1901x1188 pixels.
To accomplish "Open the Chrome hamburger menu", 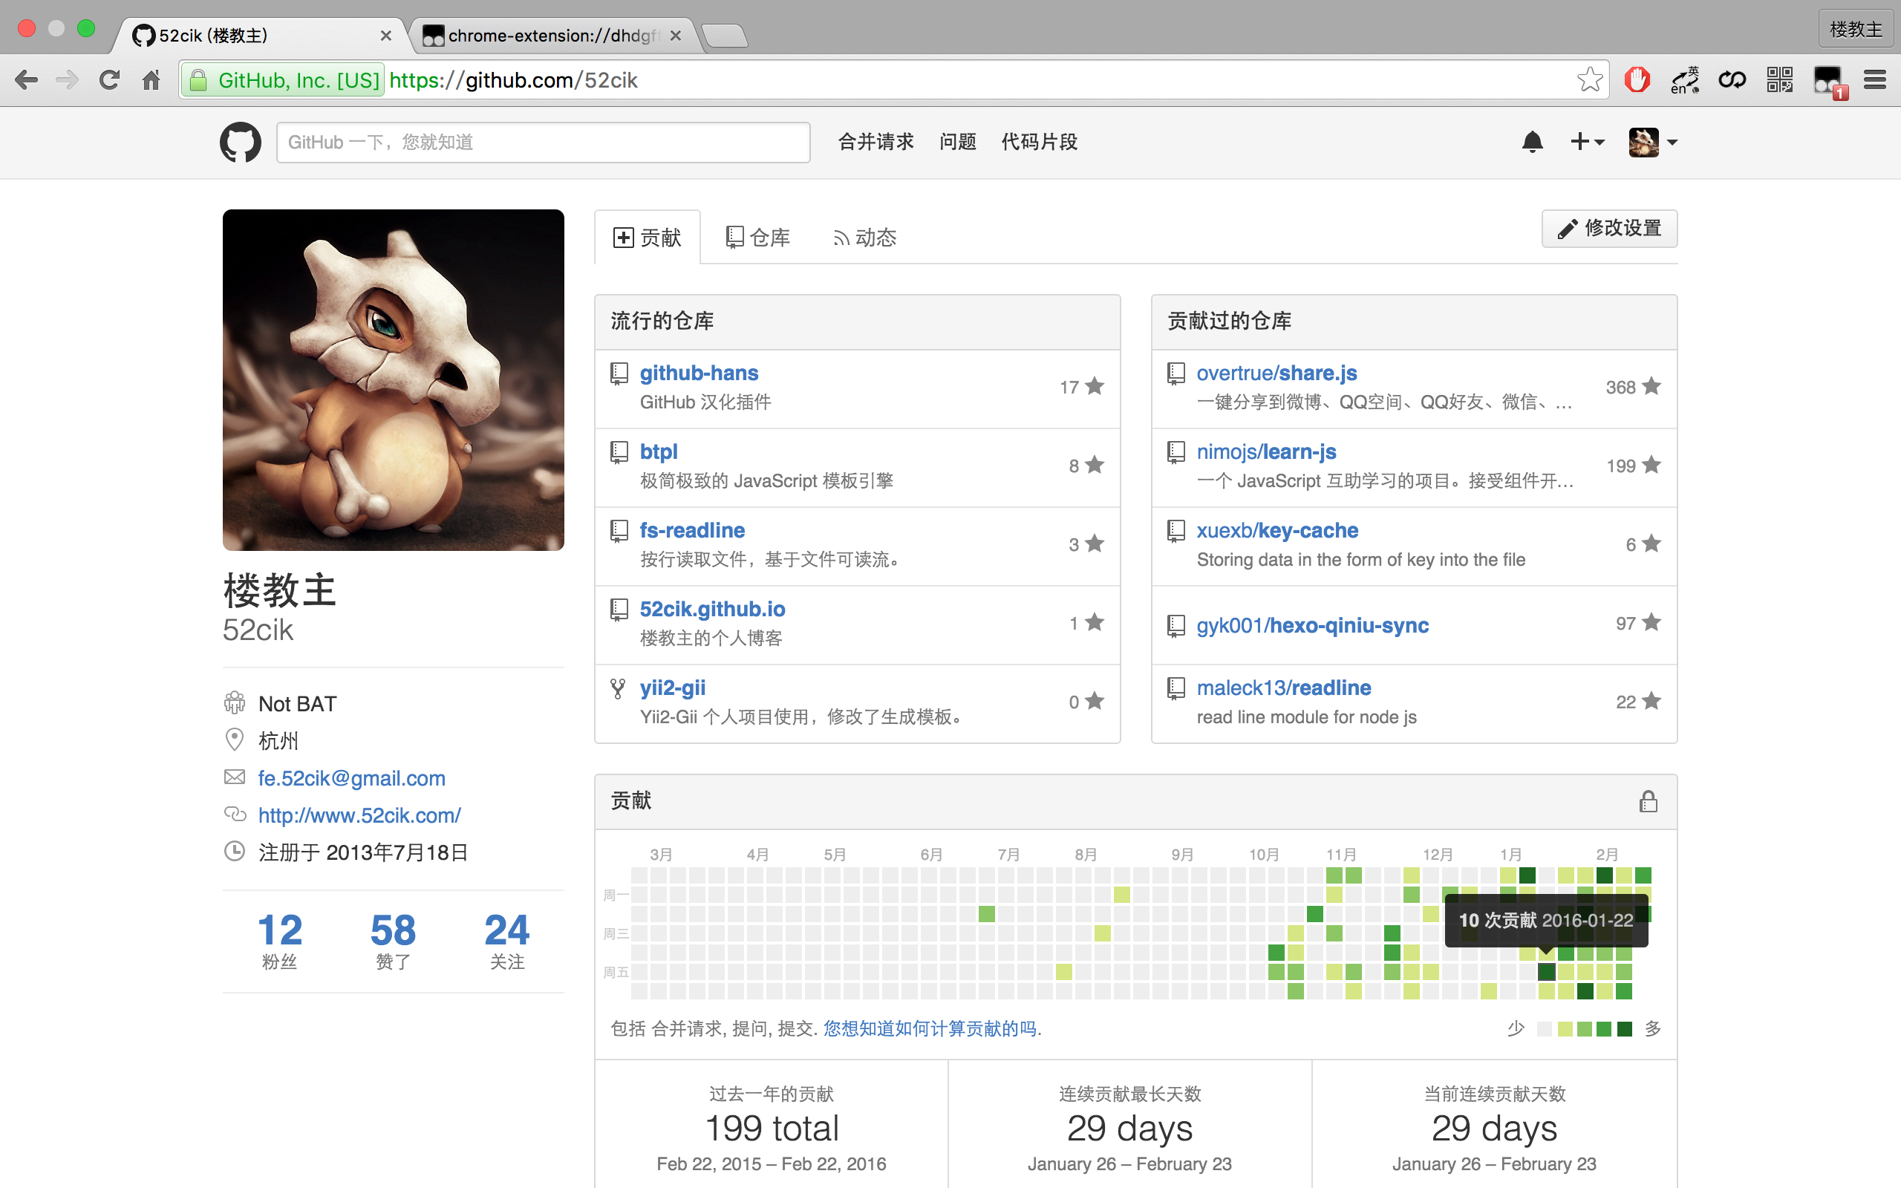I will (x=1874, y=80).
